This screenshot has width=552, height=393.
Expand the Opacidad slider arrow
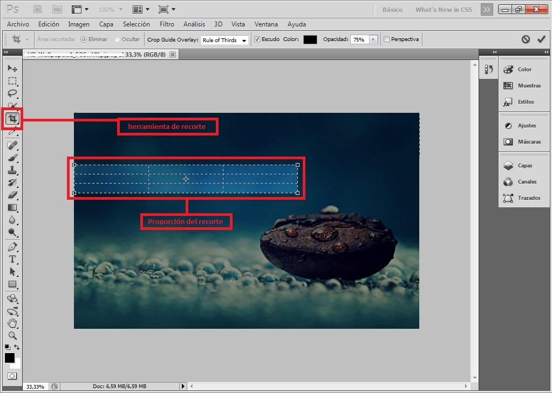[372, 39]
